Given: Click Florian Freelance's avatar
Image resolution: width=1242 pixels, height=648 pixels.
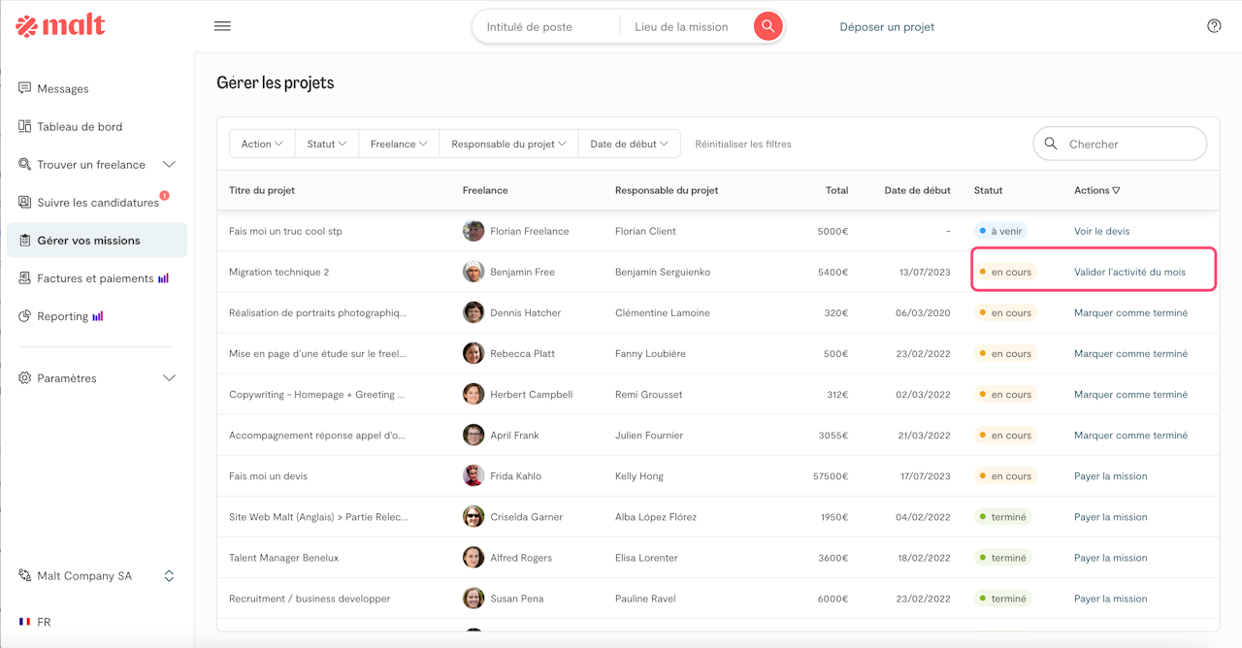Looking at the screenshot, I should [x=474, y=231].
